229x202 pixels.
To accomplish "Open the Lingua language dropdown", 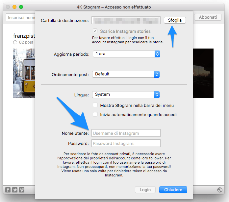I will [126, 94].
